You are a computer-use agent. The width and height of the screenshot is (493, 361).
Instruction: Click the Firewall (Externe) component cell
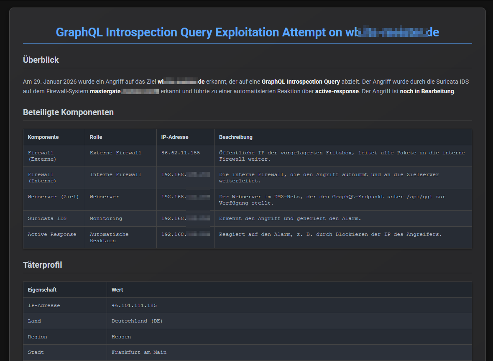[42, 156]
